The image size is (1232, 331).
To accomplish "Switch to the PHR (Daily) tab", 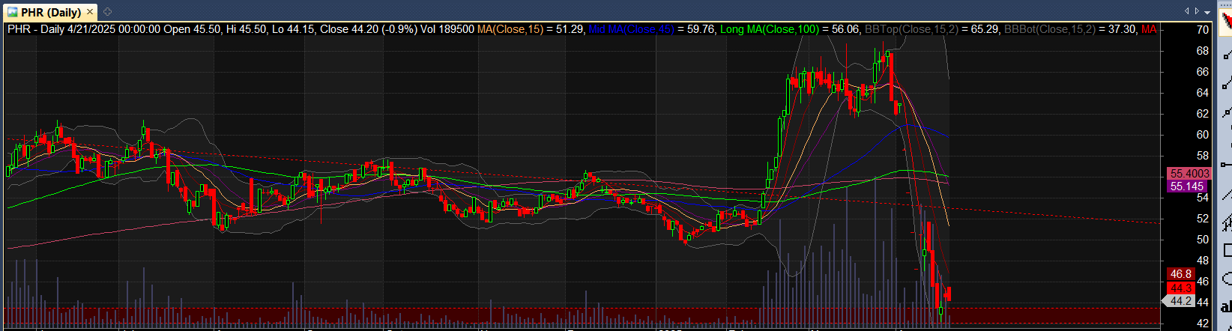I will click(51, 11).
